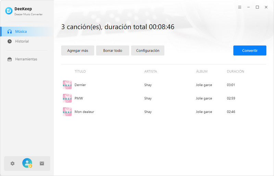Click the Borrar todo button
This screenshot has width=274, height=176.
pos(113,51)
